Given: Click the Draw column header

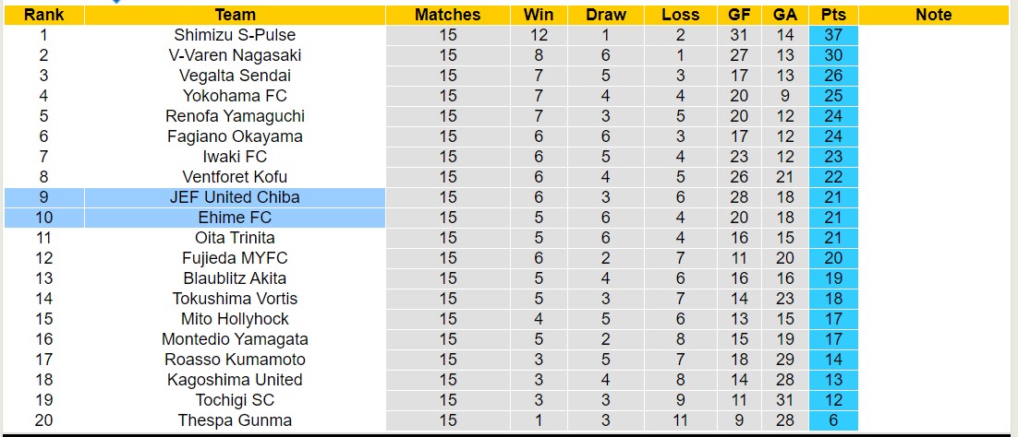Looking at the screenshot, I should coord(605,15).
